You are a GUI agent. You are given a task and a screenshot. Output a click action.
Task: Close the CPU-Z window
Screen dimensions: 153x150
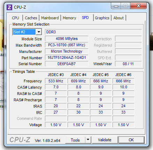[x=138, y=6]
